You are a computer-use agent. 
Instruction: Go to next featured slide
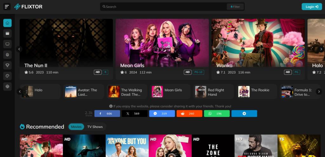tap(321, 49)
